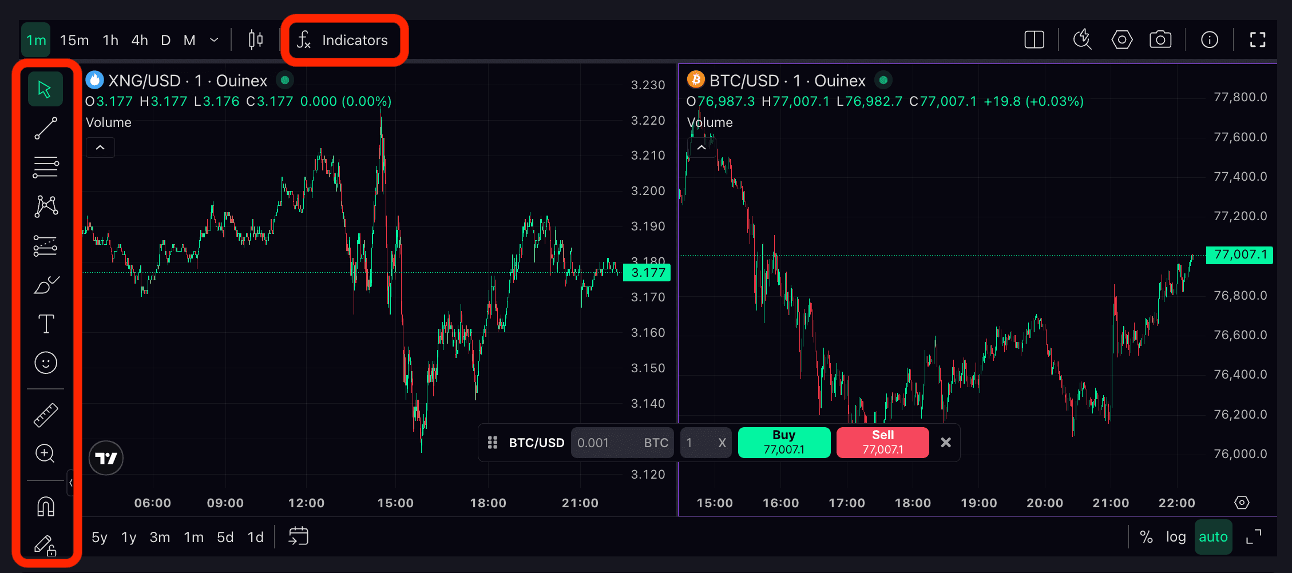
Task: Click the 3.177 current price label
Action: click(647, 273)
